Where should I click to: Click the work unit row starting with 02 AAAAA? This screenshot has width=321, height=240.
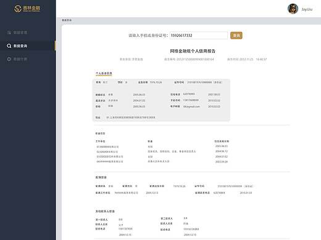click(107, 152)
